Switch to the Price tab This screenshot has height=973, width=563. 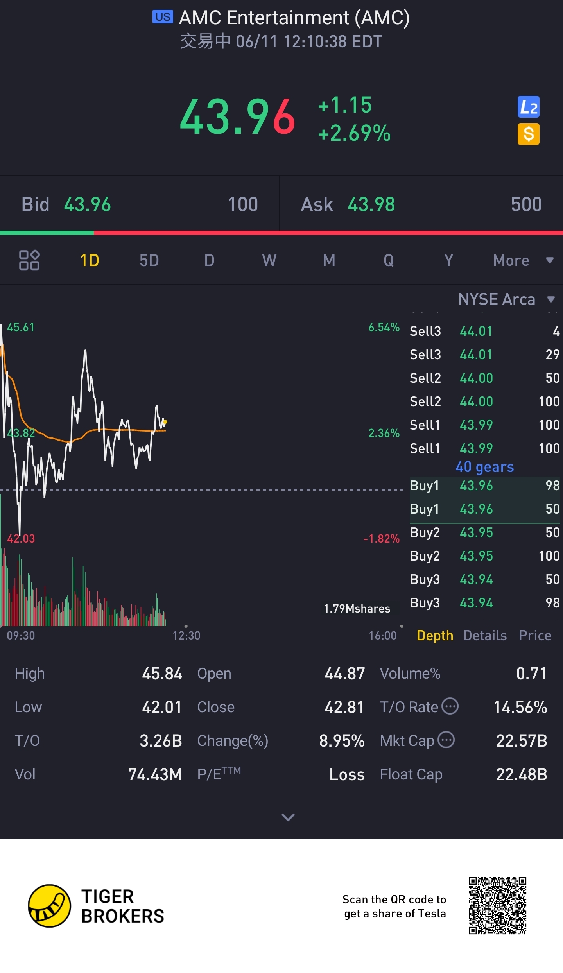[535, 636]
